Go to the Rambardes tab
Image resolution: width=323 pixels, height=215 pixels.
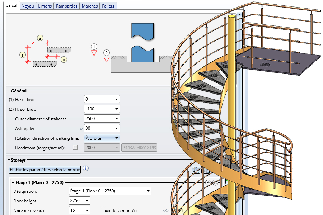coord(67,6)
